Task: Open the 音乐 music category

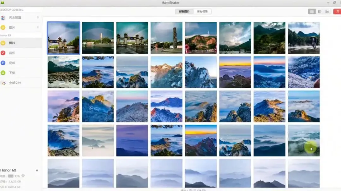Action: [x=21, y=53]
